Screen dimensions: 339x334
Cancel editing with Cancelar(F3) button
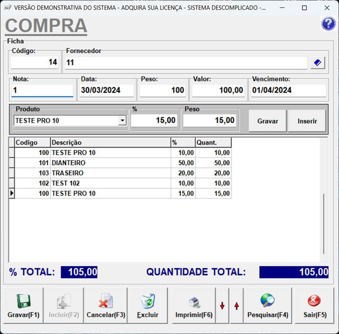point(106,306)
